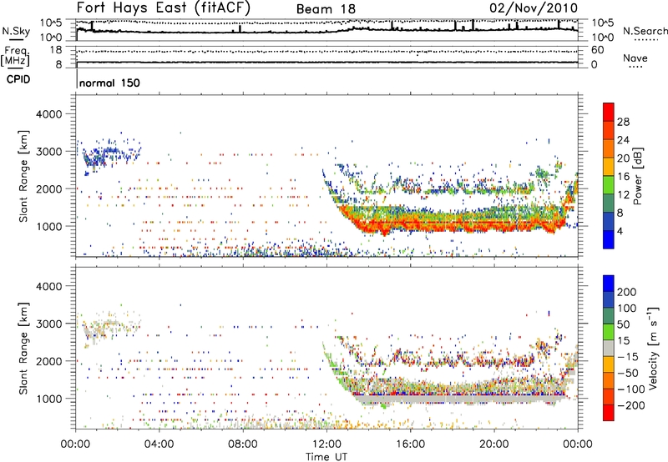668x462 pixels.
Task: Click the 'Power [dB]' colorbar title
Action: pyautogui.click(x=638, y=176)
